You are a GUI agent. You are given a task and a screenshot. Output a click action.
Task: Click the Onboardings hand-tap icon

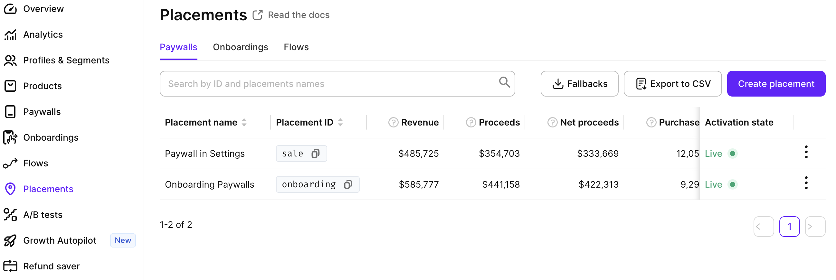coord(10,137)
